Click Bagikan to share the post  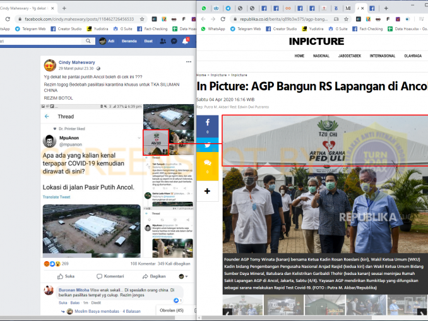[154, 276]
